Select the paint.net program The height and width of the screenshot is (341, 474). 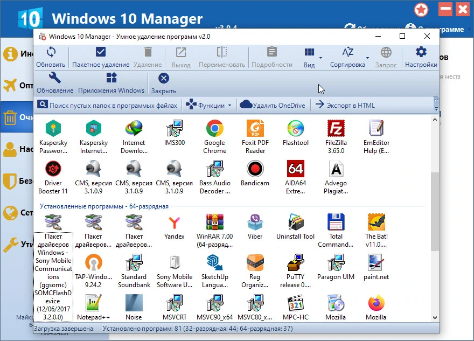377,267
